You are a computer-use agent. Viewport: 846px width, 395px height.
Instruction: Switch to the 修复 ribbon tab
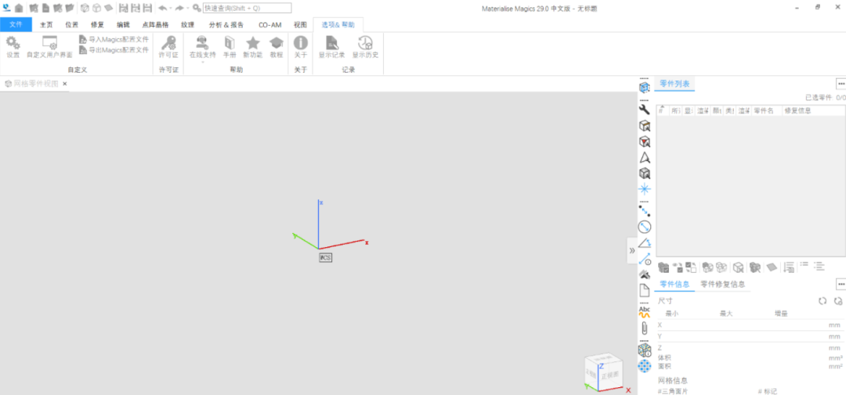[x=97, y=24]
